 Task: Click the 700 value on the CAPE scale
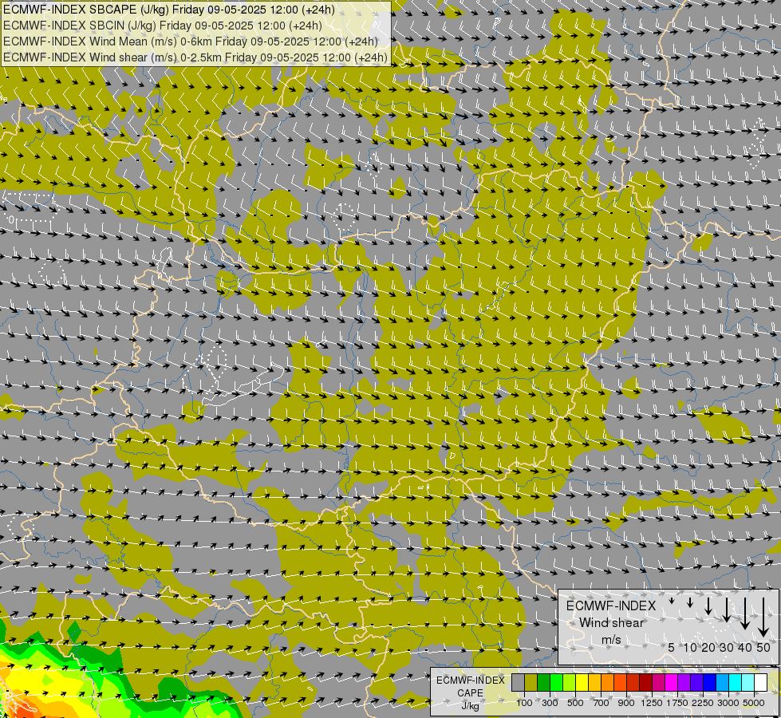pos(602,703)
